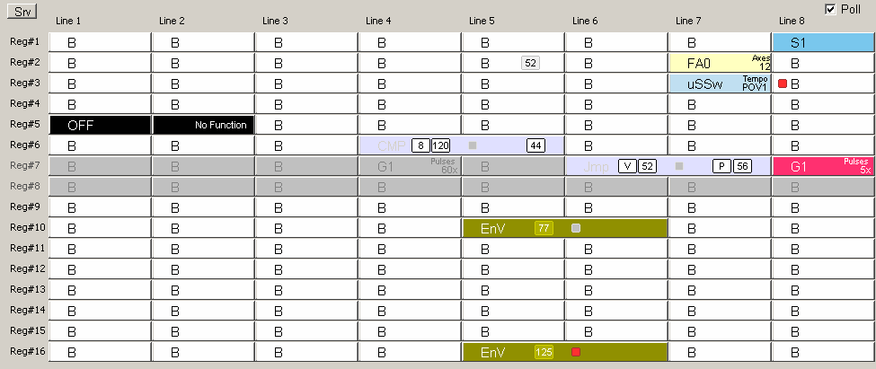Click the red indicator in Reg#16 EnV cell

pyautogui.click(x=576, y=352)
